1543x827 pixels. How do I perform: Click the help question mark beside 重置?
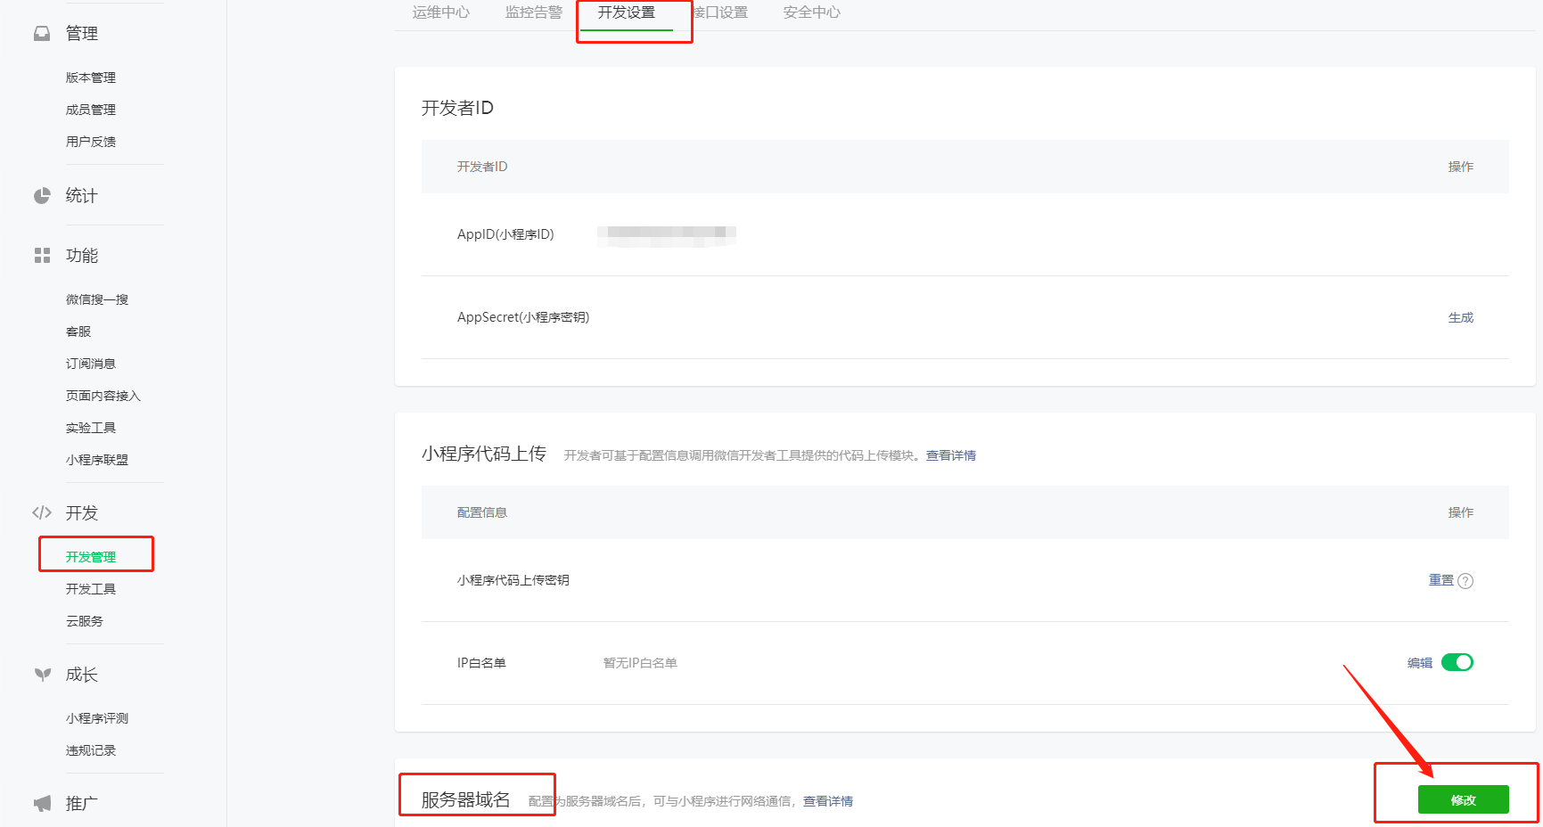tap(1465, 581)
